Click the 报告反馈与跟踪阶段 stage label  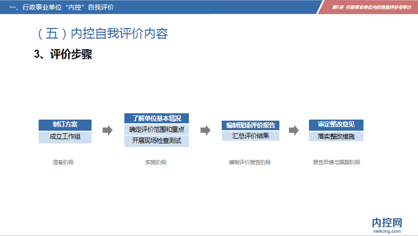coord(337,162)
